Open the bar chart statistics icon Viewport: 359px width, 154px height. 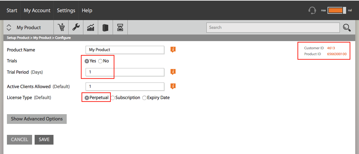91,28
